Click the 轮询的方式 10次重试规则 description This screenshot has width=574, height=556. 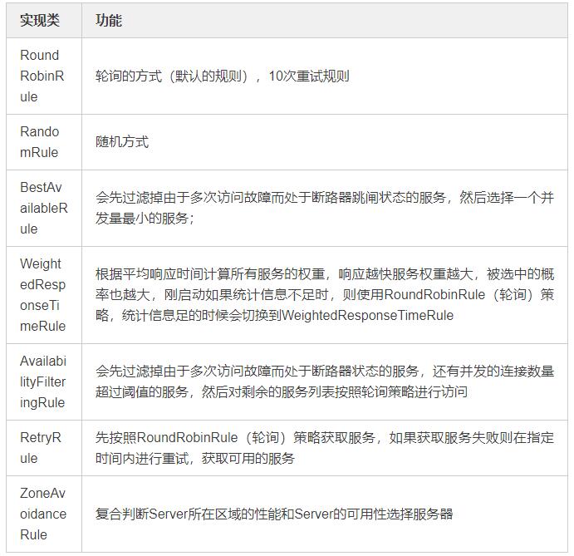tap(222, 76)
